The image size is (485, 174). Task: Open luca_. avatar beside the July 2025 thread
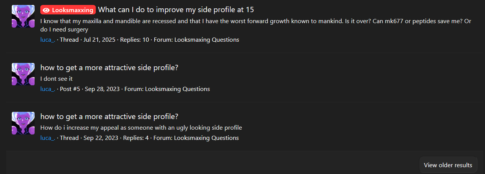pos(23,17)
